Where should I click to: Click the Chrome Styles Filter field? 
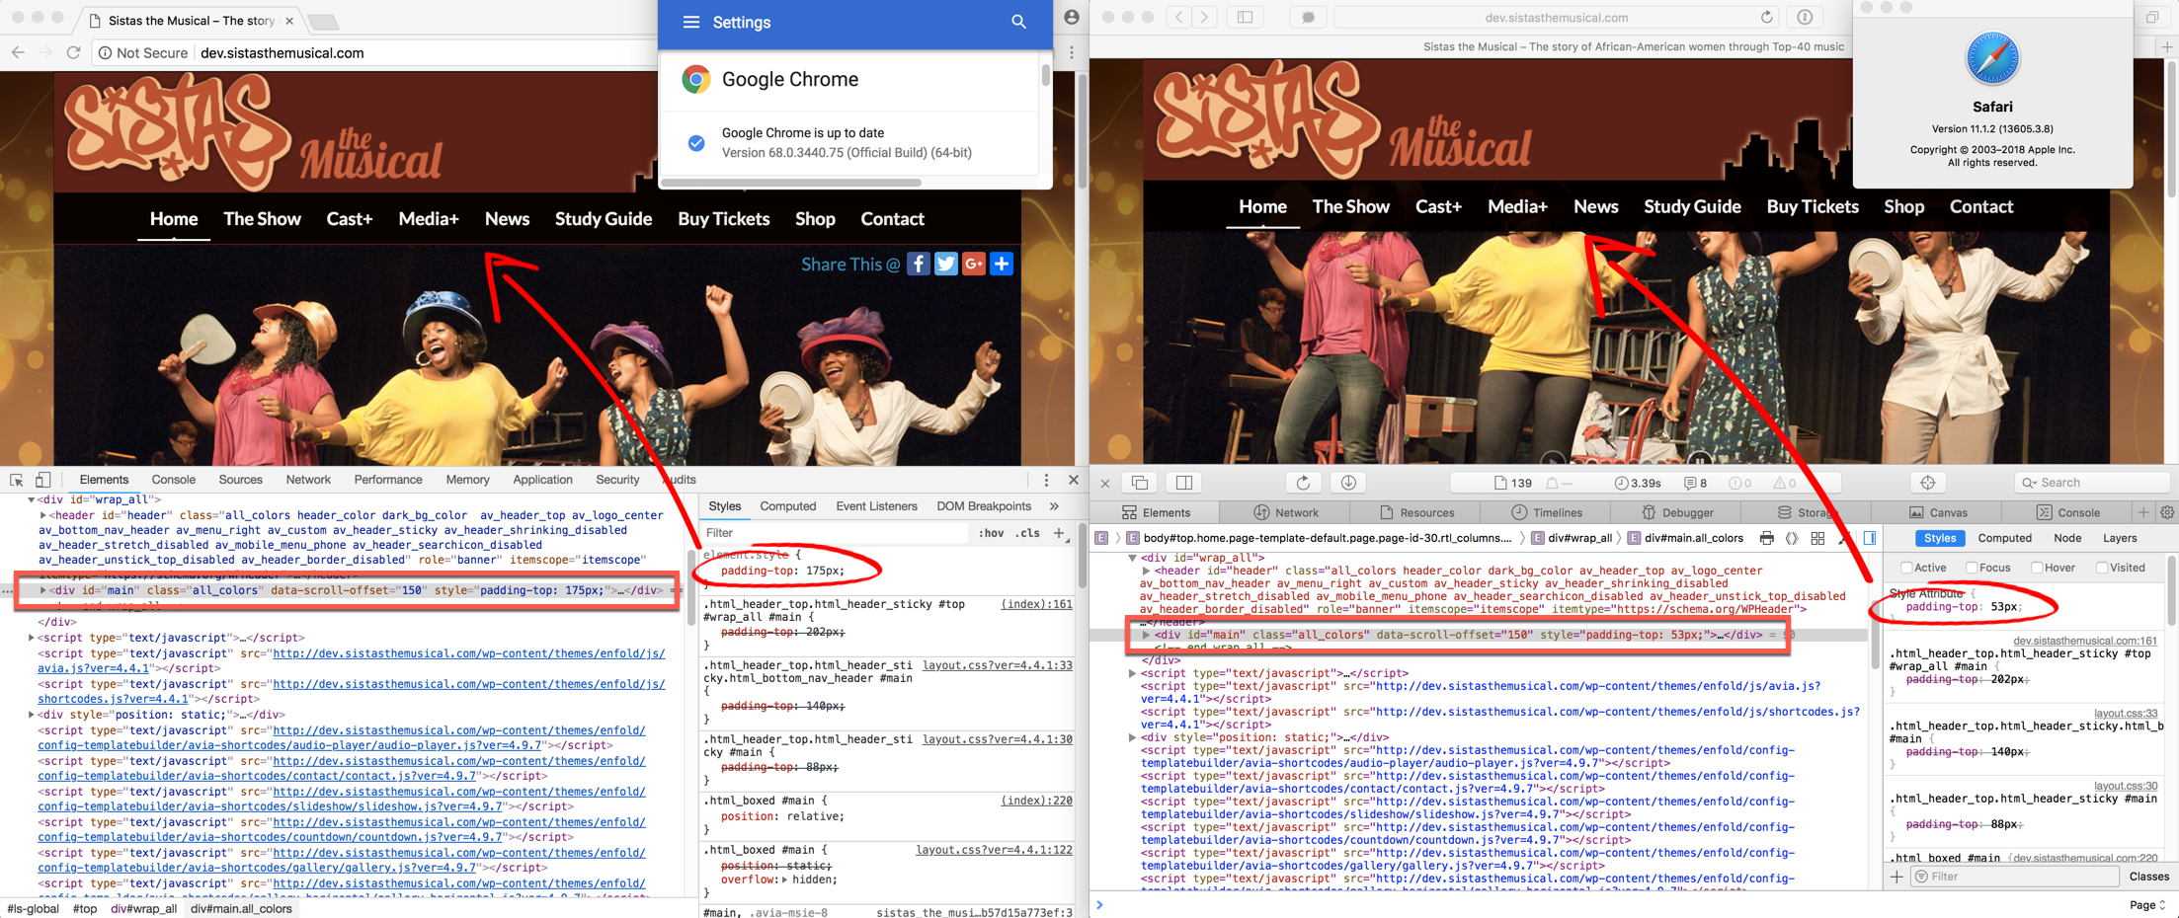tap(836, 533)
